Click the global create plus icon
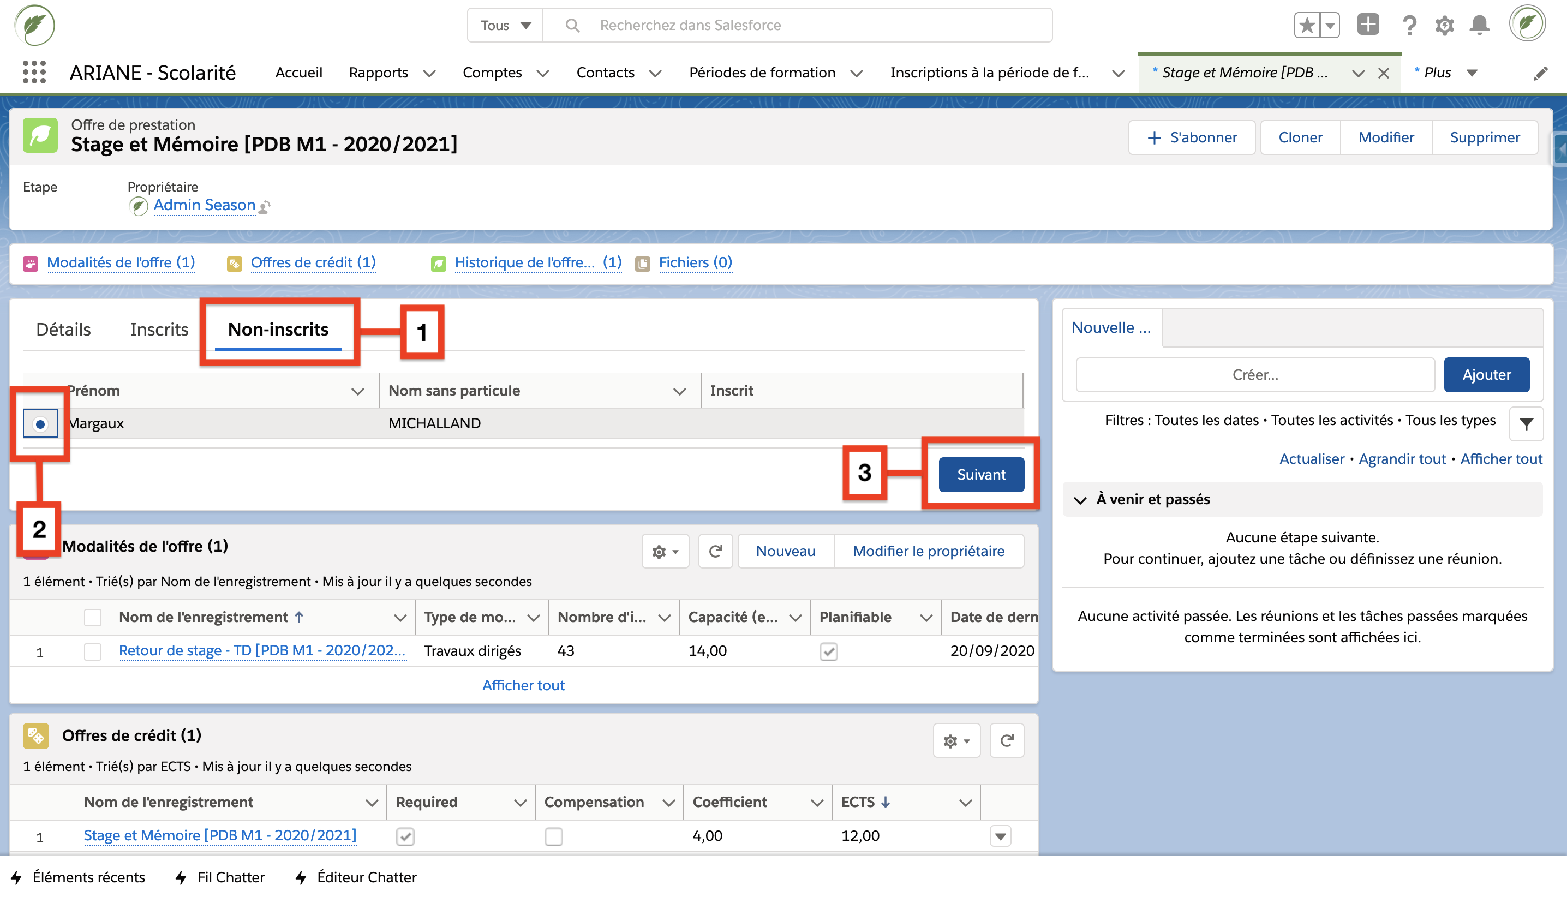Image resolution: width=1567 pixels, height=897 pixels. click(1367, 25)
